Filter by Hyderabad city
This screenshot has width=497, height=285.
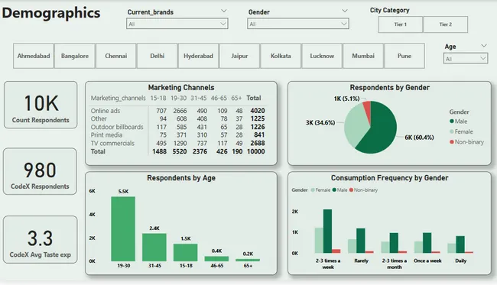click(x=199, y=56)
